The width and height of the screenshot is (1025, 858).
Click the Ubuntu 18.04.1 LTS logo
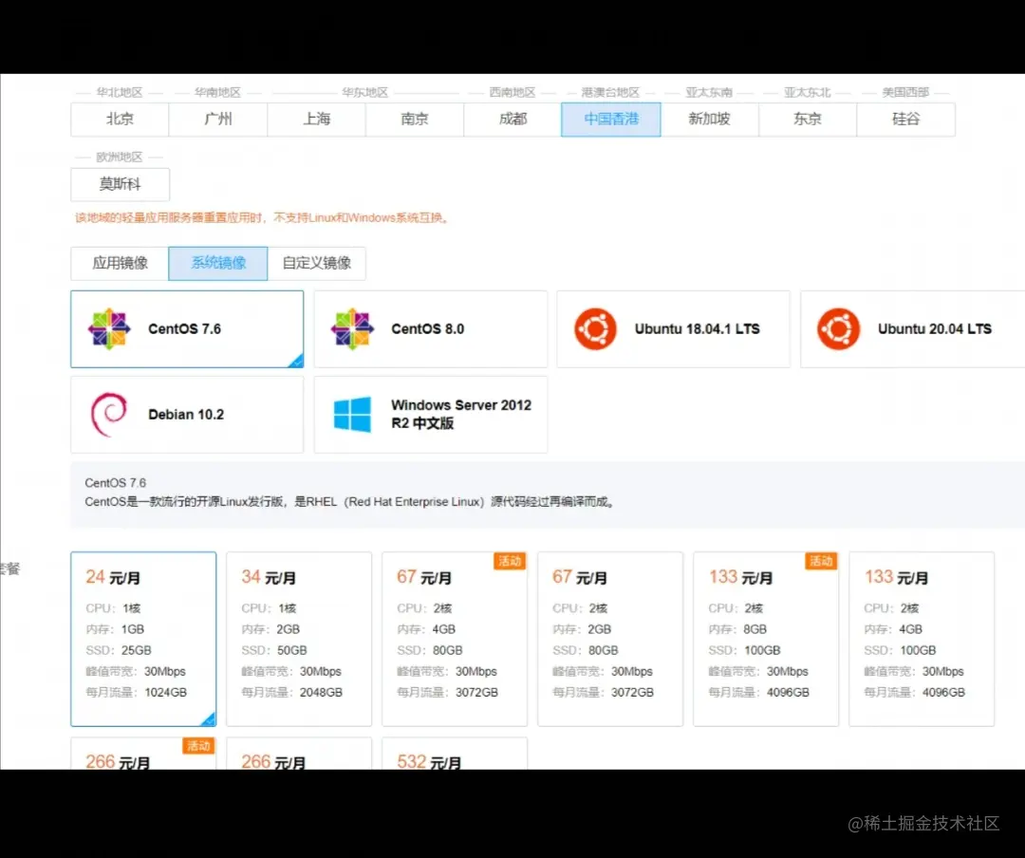(595, 329)
